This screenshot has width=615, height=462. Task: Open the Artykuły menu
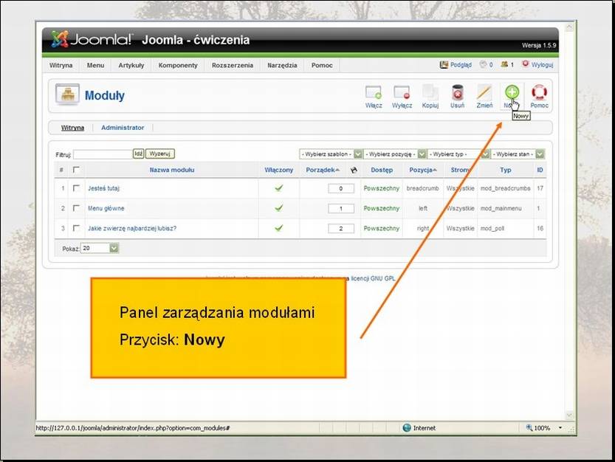click(x=131, y=65)
